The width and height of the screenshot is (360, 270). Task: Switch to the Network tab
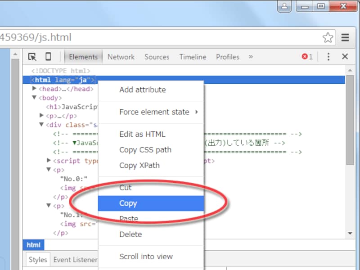(x=121, y=57)
